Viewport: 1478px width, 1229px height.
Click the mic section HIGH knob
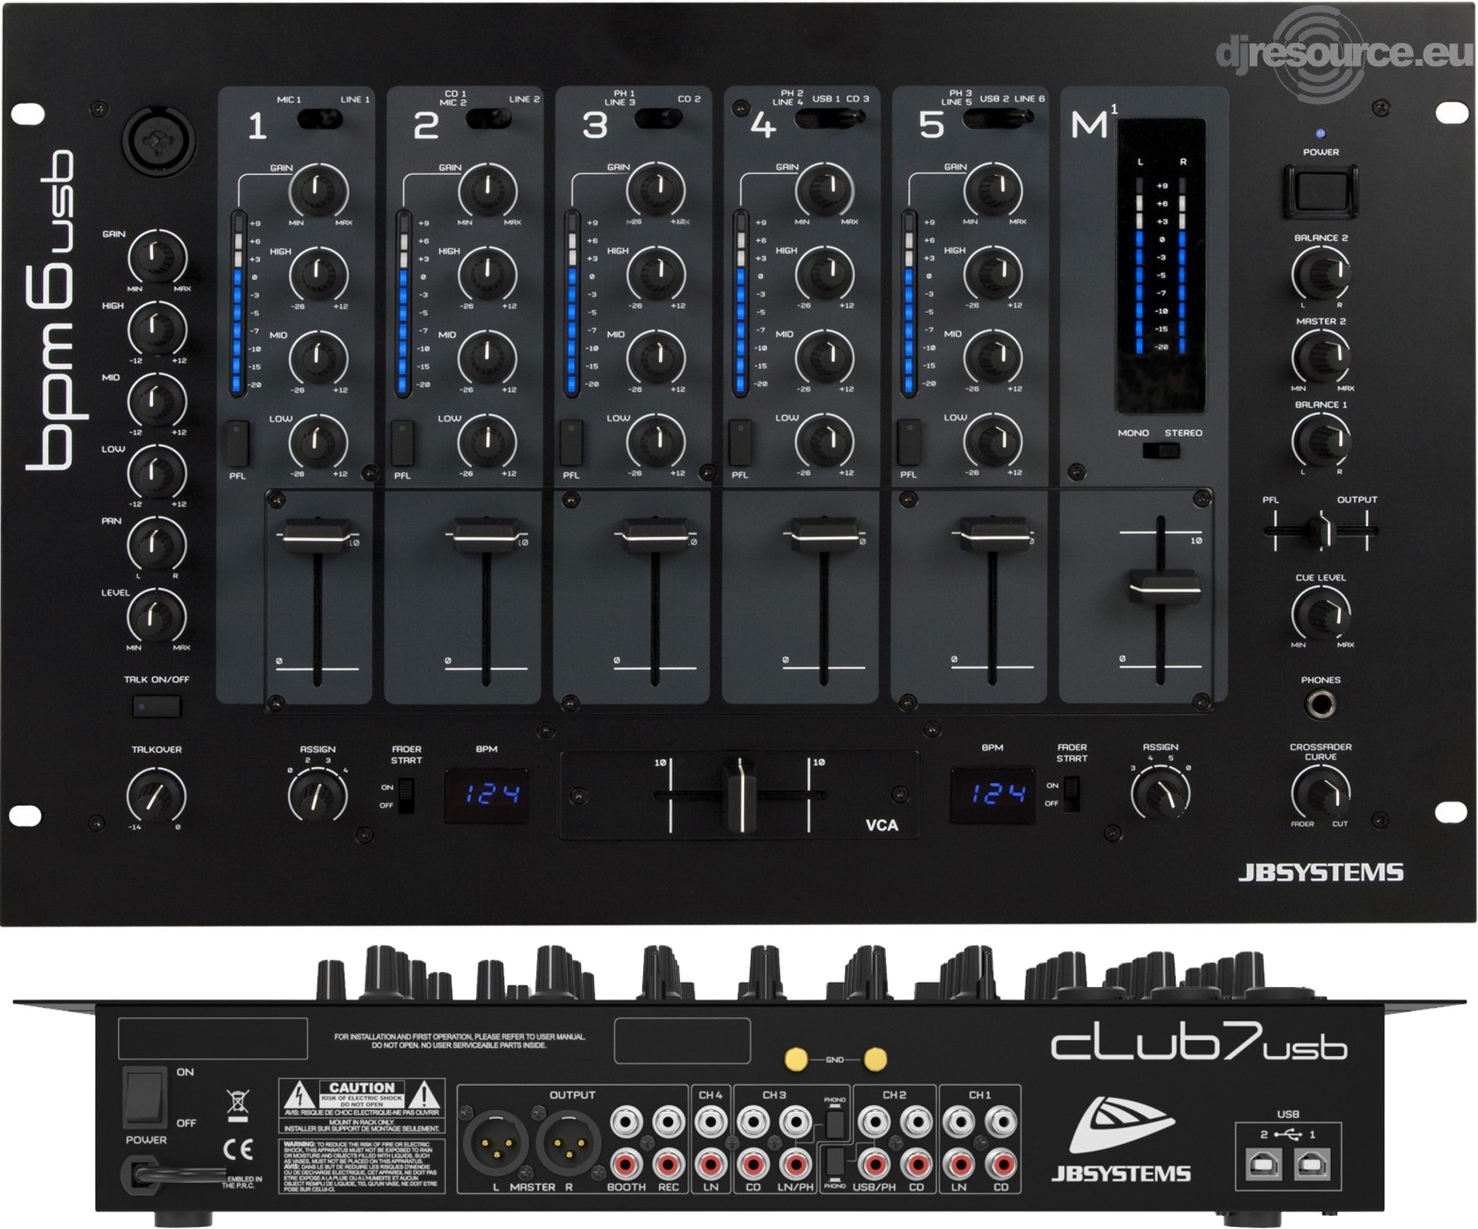point(156,329)
